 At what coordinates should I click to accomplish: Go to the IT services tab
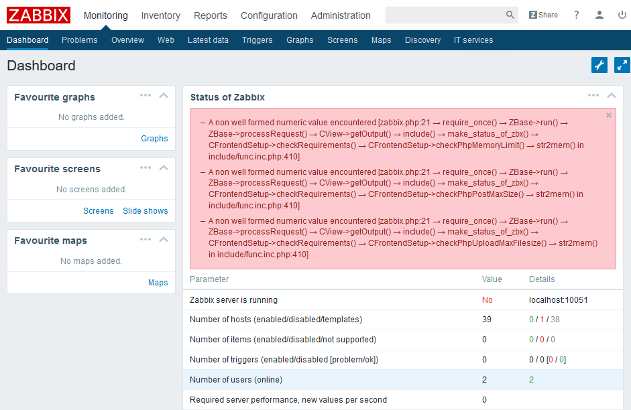[x=473, y=40]
